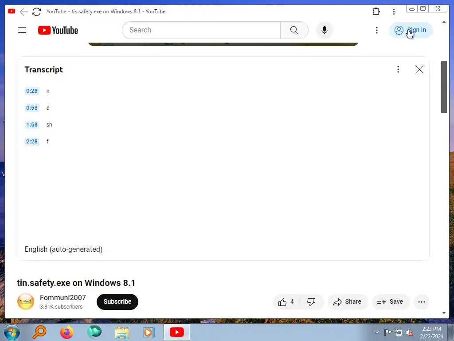Open network status tray icon
Viewport: 454px width, 341px height.
click(399, 333)
